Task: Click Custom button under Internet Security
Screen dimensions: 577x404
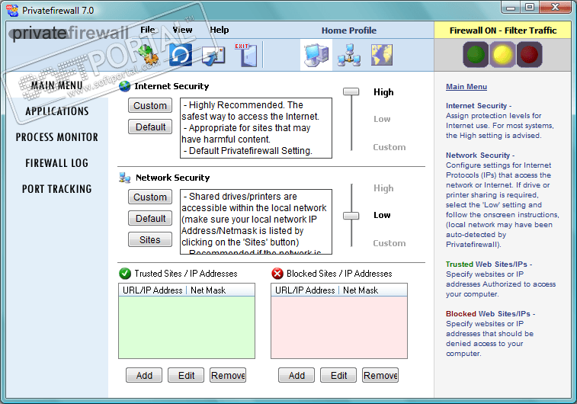Action: [150, 106]
